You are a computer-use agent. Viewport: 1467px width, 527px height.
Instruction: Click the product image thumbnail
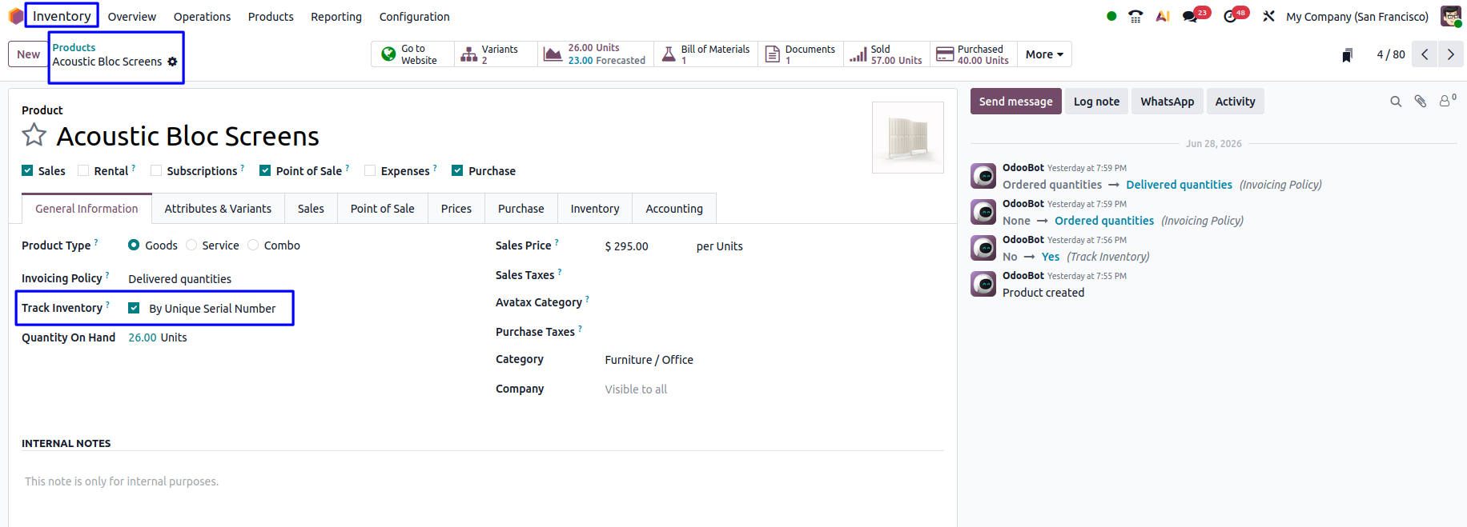[x=908, y=138]
